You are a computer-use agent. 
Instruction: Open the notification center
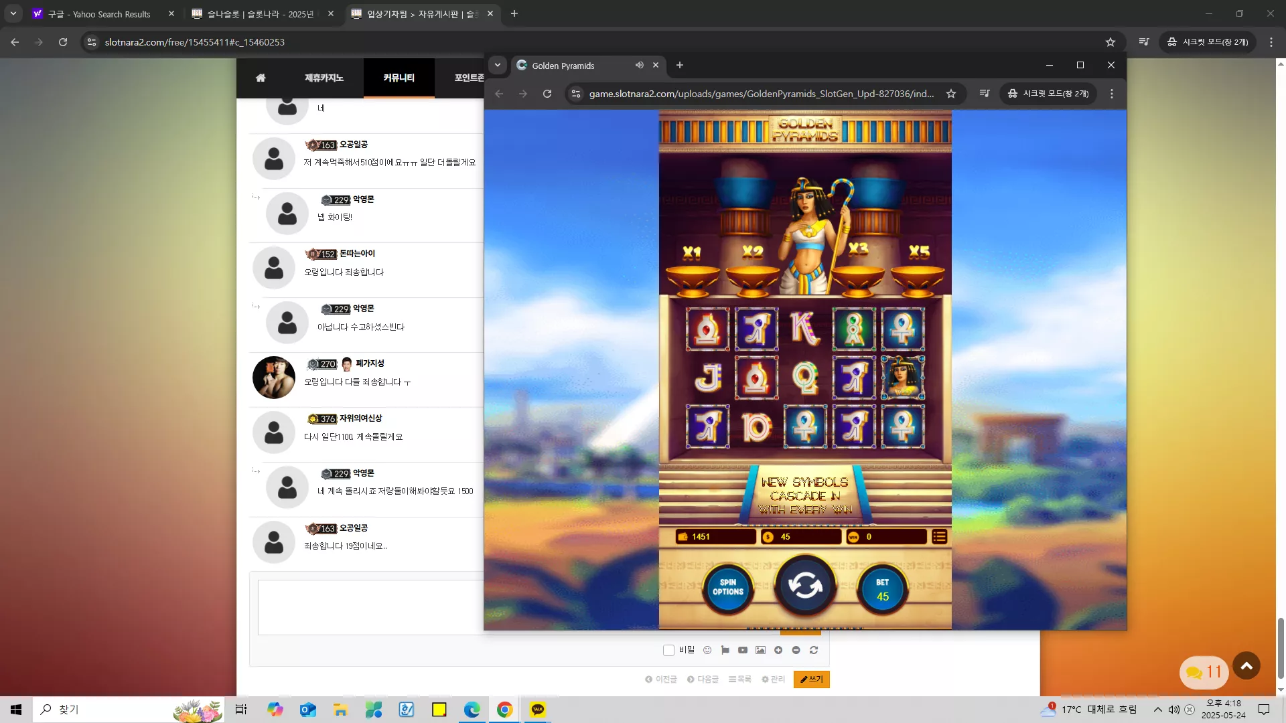1264,710
